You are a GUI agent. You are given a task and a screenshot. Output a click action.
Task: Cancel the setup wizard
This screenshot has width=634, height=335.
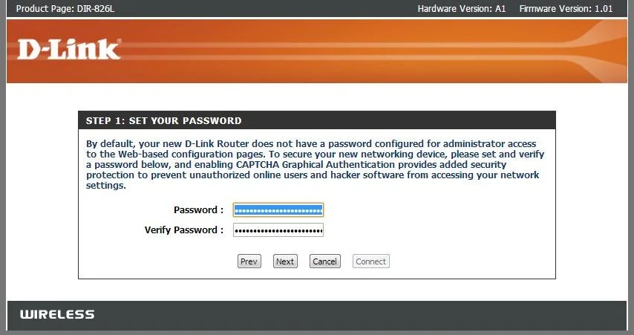pos(324,261)
